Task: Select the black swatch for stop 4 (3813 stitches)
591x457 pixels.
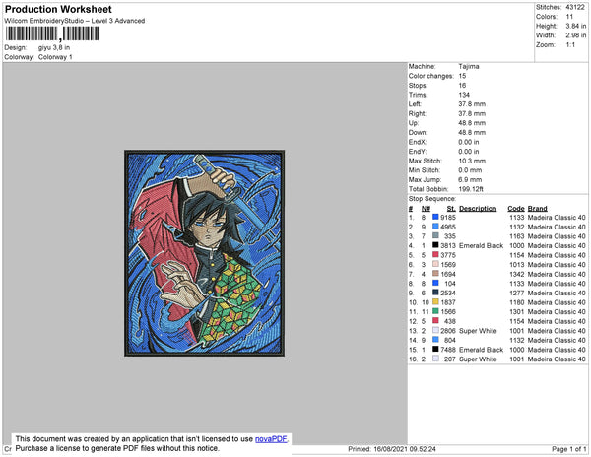Action: click(x=435, y=245)
